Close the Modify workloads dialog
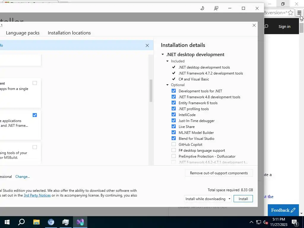This screenshot has height=228, width=304. [254, 26]
